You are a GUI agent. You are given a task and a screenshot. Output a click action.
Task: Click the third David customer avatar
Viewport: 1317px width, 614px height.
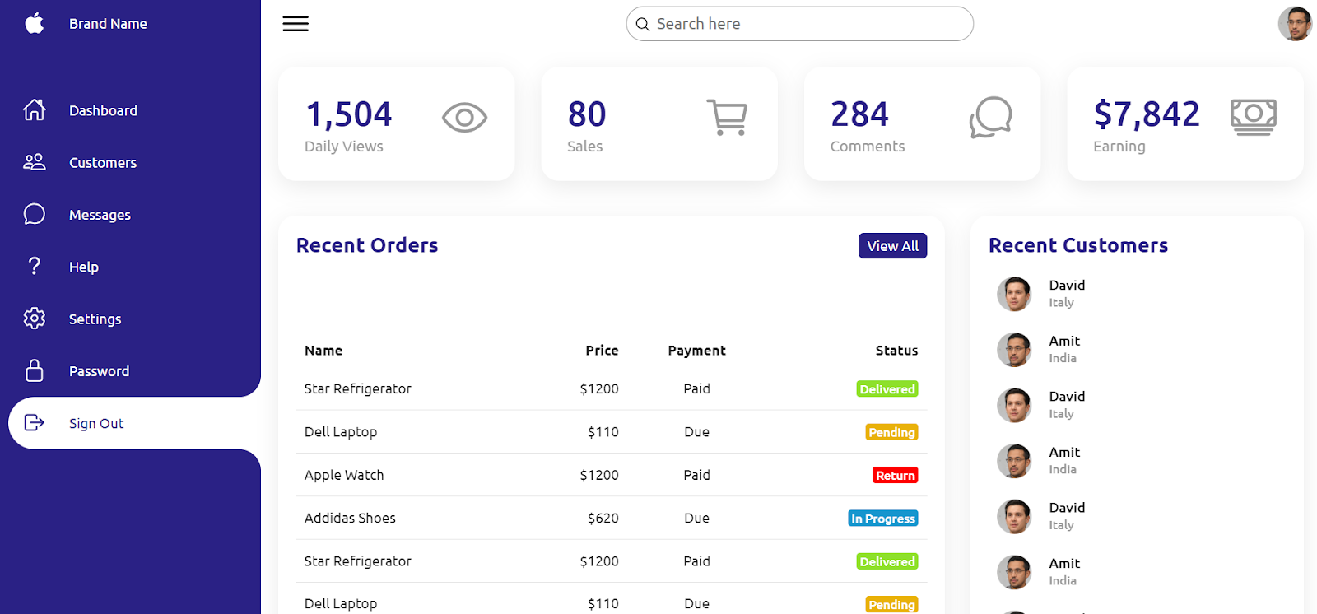coord(1014,517)
